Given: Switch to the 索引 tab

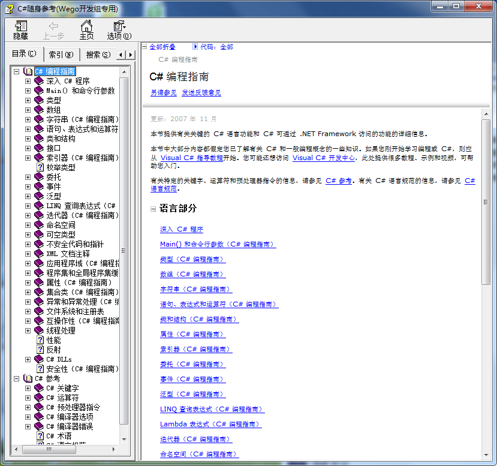Looking at the screenshot, I should [61, 55].
